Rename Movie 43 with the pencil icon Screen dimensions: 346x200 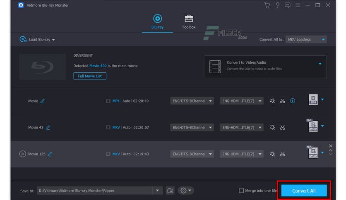48,128
